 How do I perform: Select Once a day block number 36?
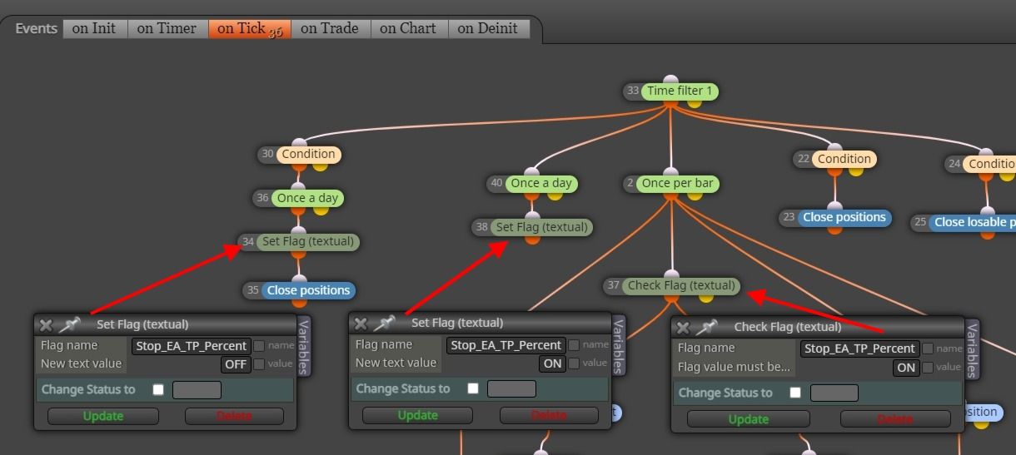tap(307, 198)
